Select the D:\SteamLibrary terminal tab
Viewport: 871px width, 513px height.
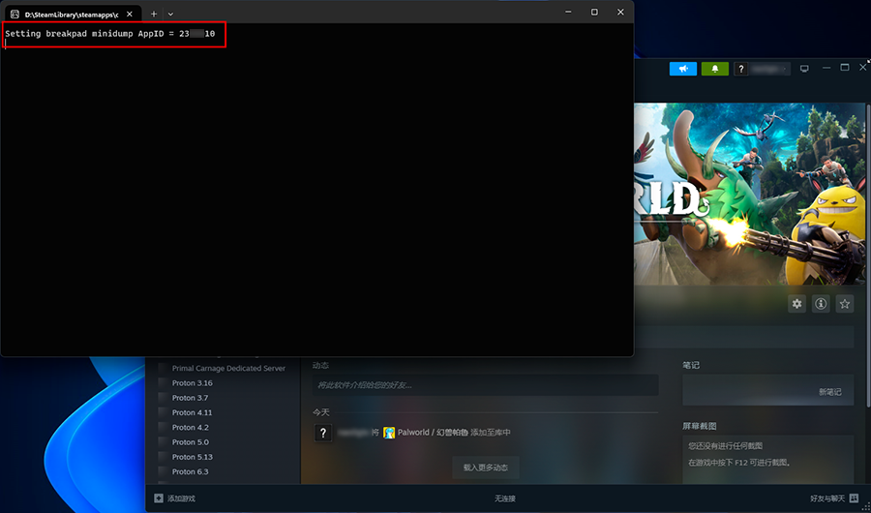coord(73,14)
